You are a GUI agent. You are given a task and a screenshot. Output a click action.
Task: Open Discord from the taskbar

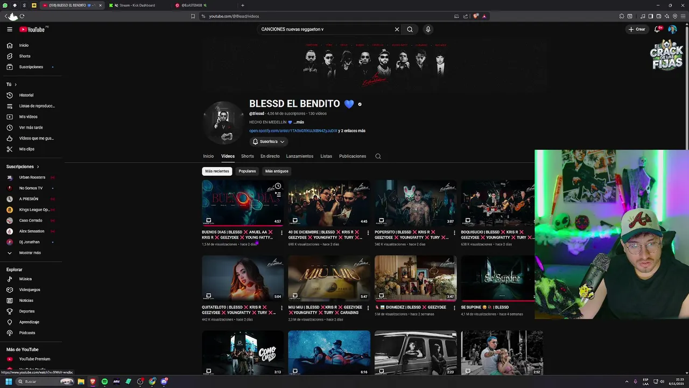coord(164,382)
